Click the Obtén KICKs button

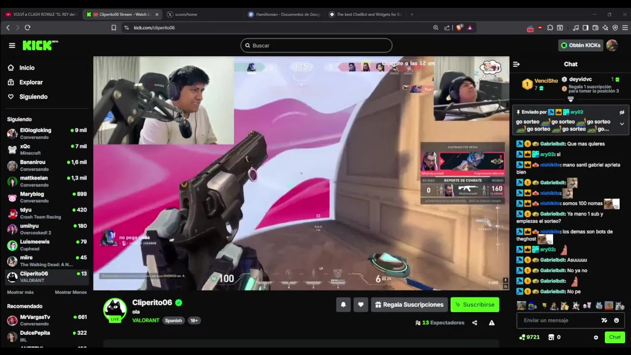pyautogui.click(x=581, y=45)
